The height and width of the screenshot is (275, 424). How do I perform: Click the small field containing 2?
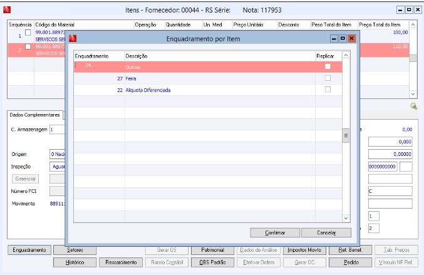tap(374, 228)
